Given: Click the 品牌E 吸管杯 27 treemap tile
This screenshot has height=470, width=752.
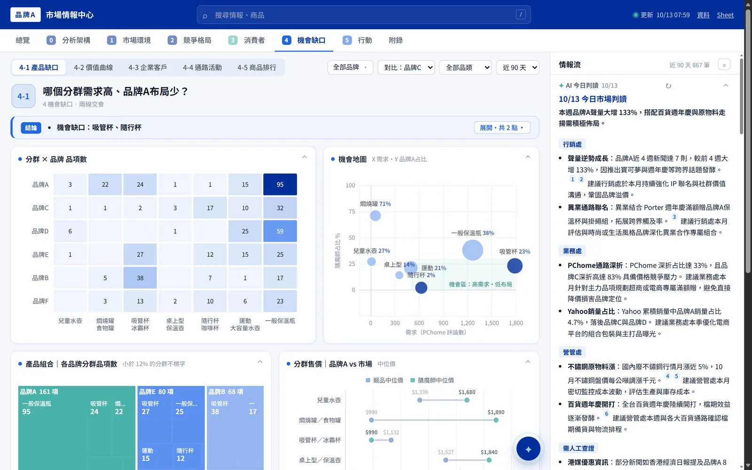Looking at the screenshot, I should click(x=155, y=421).
